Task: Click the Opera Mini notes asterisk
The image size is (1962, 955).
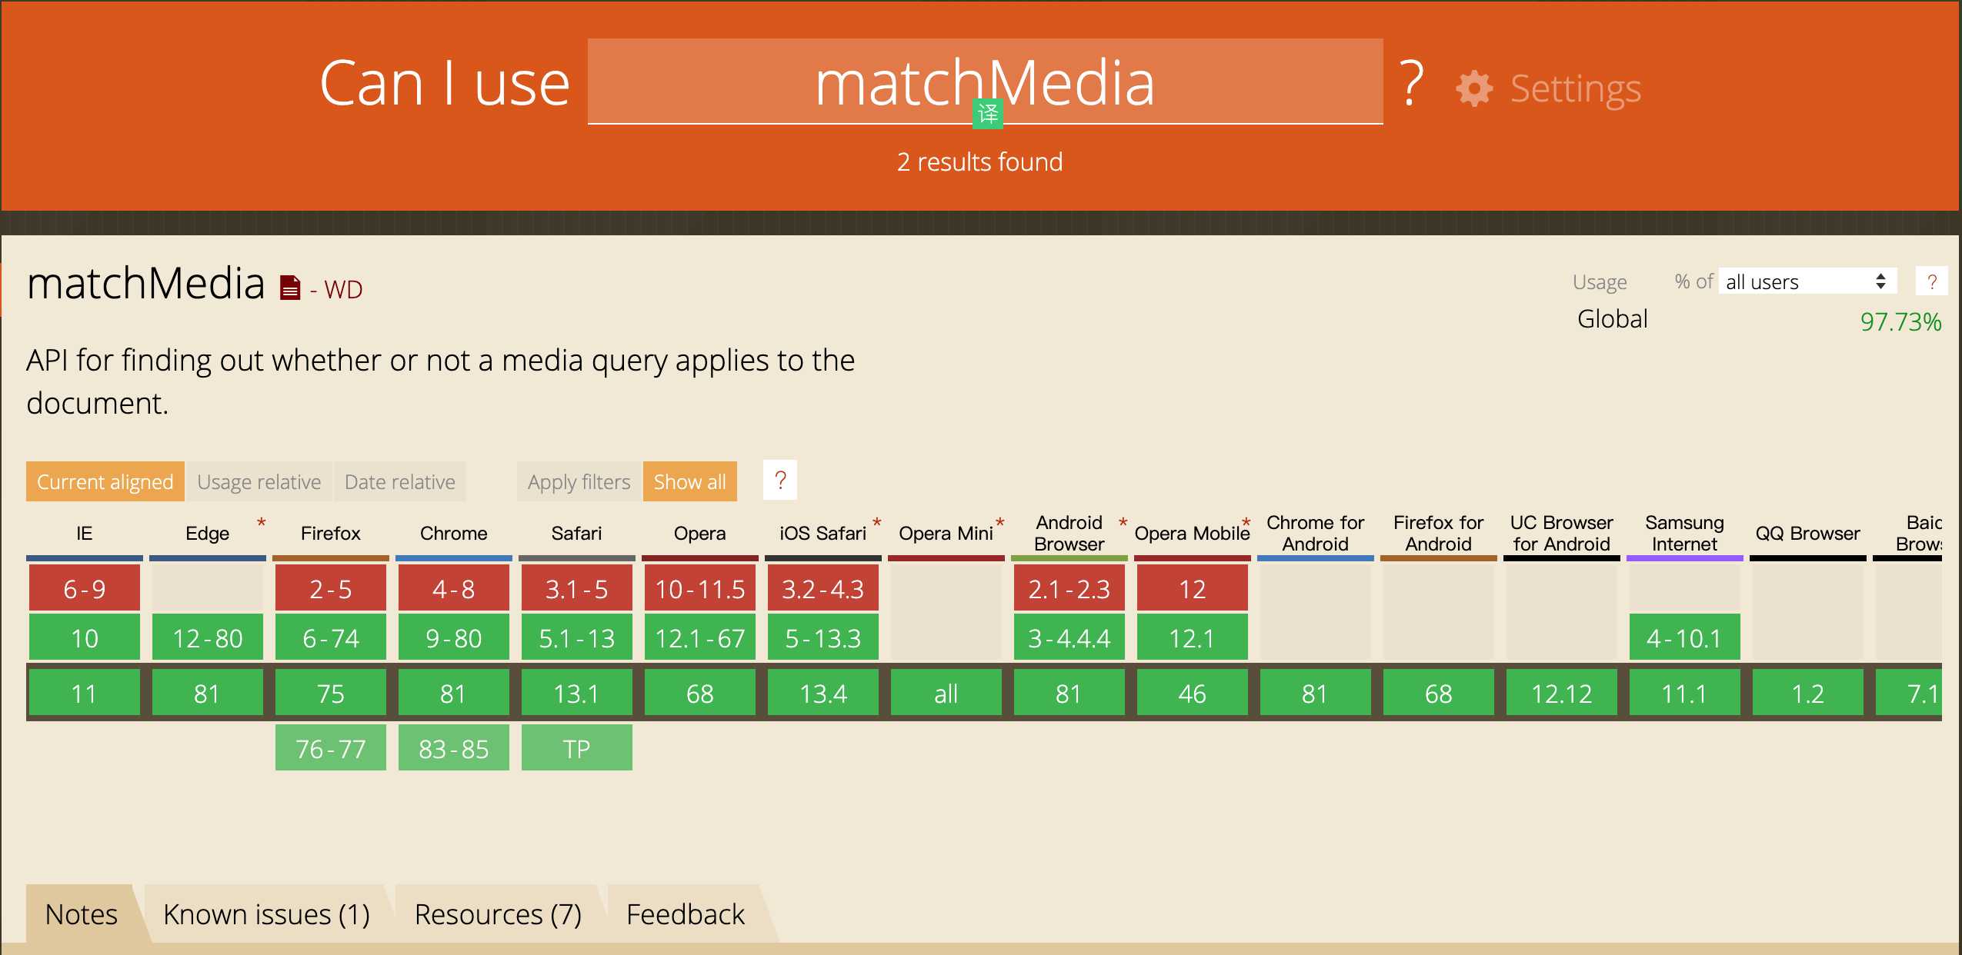Action: [1000, 523]
